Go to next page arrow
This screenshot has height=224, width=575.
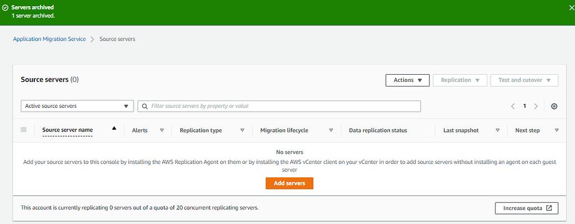[536, 106]
